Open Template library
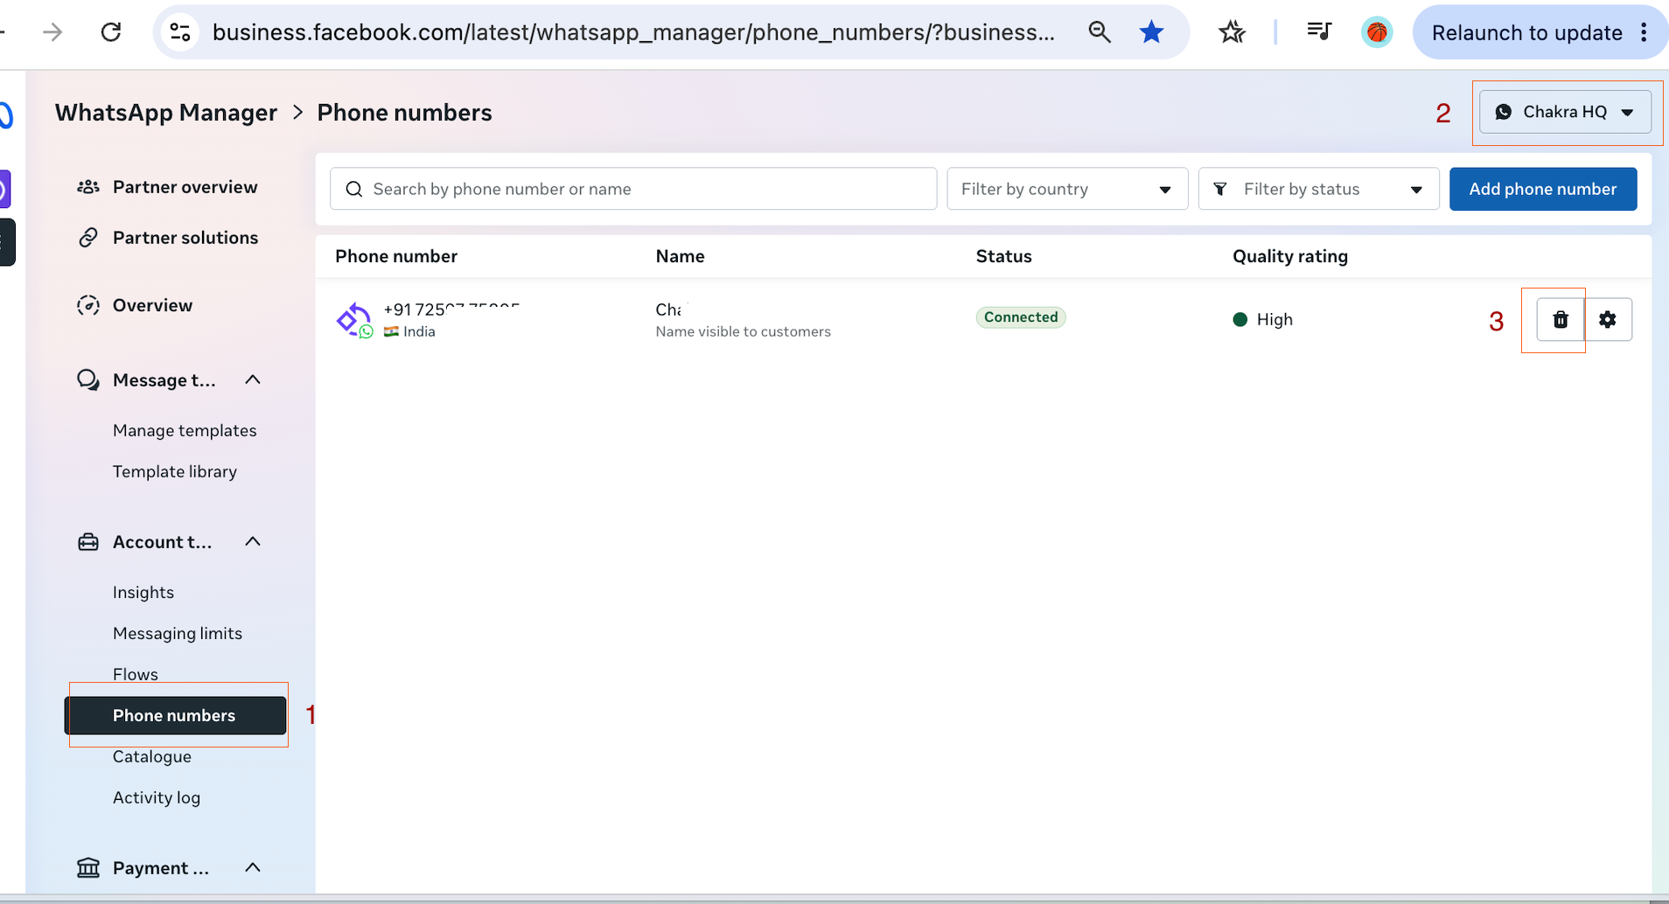1669x904 pixels. click(175, 471)
